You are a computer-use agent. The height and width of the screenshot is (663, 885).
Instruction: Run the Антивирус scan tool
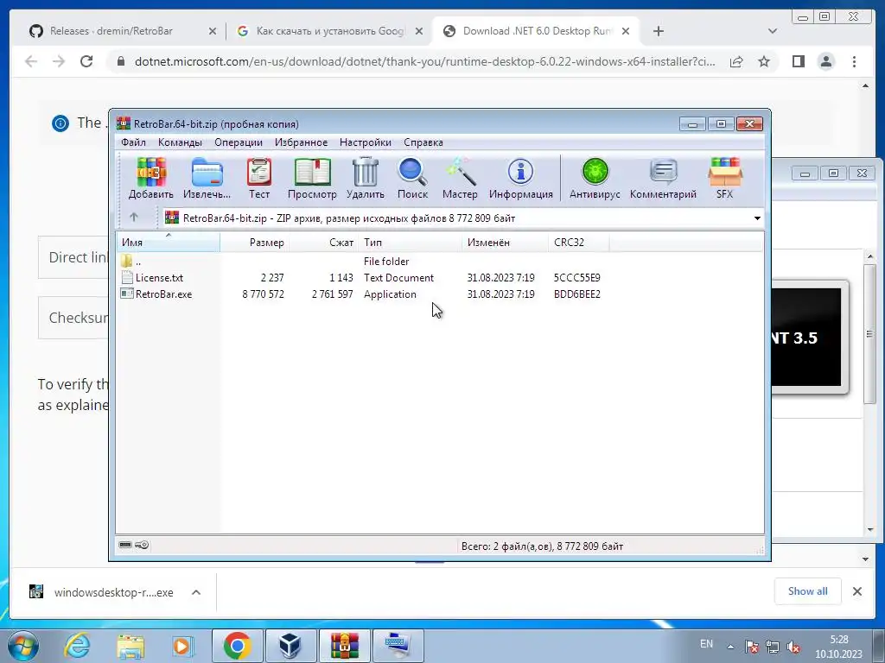pyautogui.click(x=595, y=179)
